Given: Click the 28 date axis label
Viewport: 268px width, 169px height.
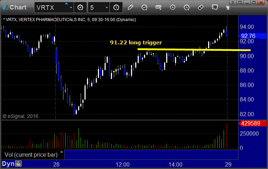Looking at the screenshot, I should 56,164.
